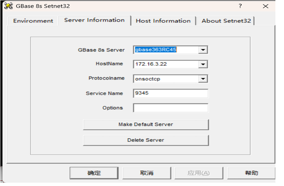Switch to the Environment tab
Screen dimensions: 284x186
pos(33,21)
